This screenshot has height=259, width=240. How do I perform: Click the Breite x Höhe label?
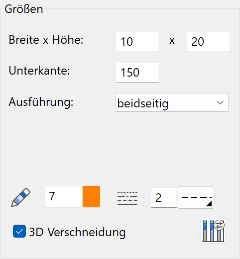click(46, 40)
